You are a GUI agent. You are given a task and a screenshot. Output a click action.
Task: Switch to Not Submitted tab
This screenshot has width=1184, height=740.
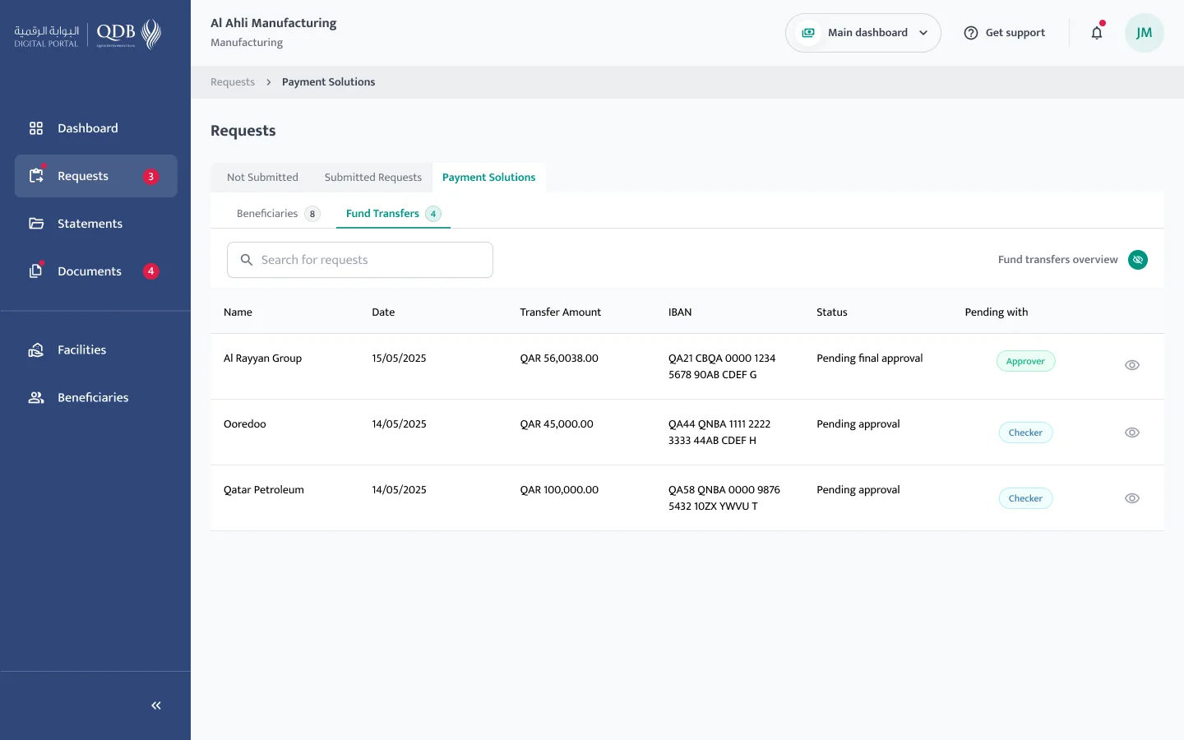(x=262, y=178)
